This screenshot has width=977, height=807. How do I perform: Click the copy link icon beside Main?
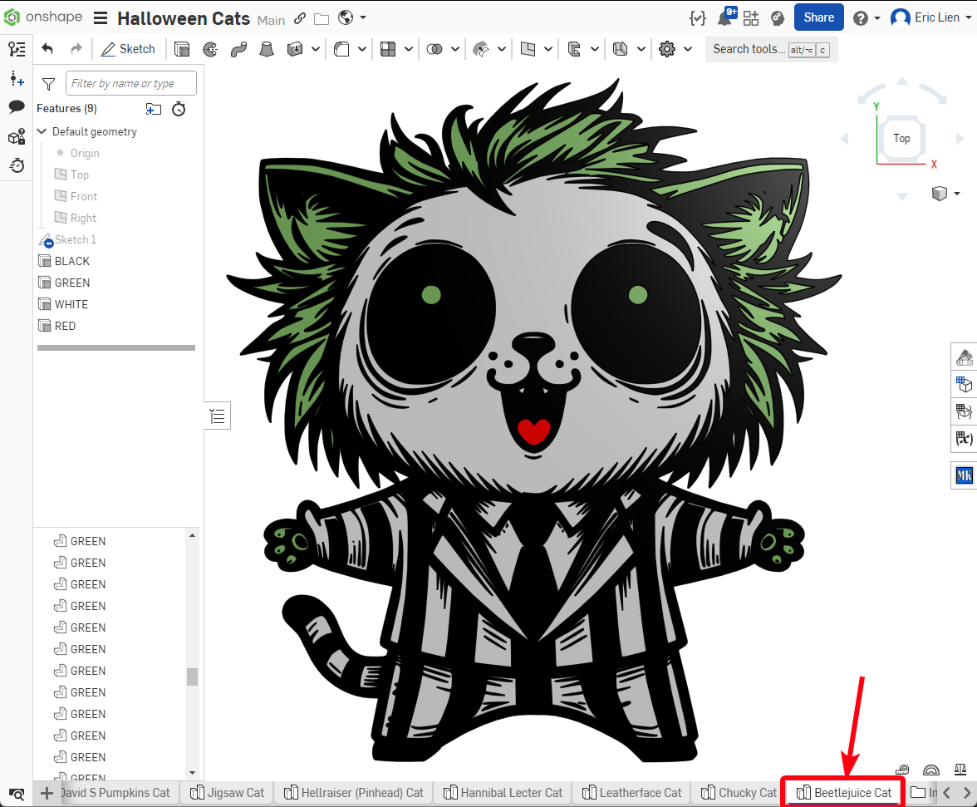tap(300, 18)
